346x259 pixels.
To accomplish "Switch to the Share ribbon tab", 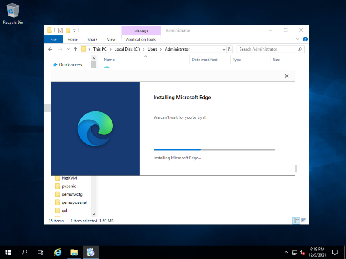I will [92, 39].
